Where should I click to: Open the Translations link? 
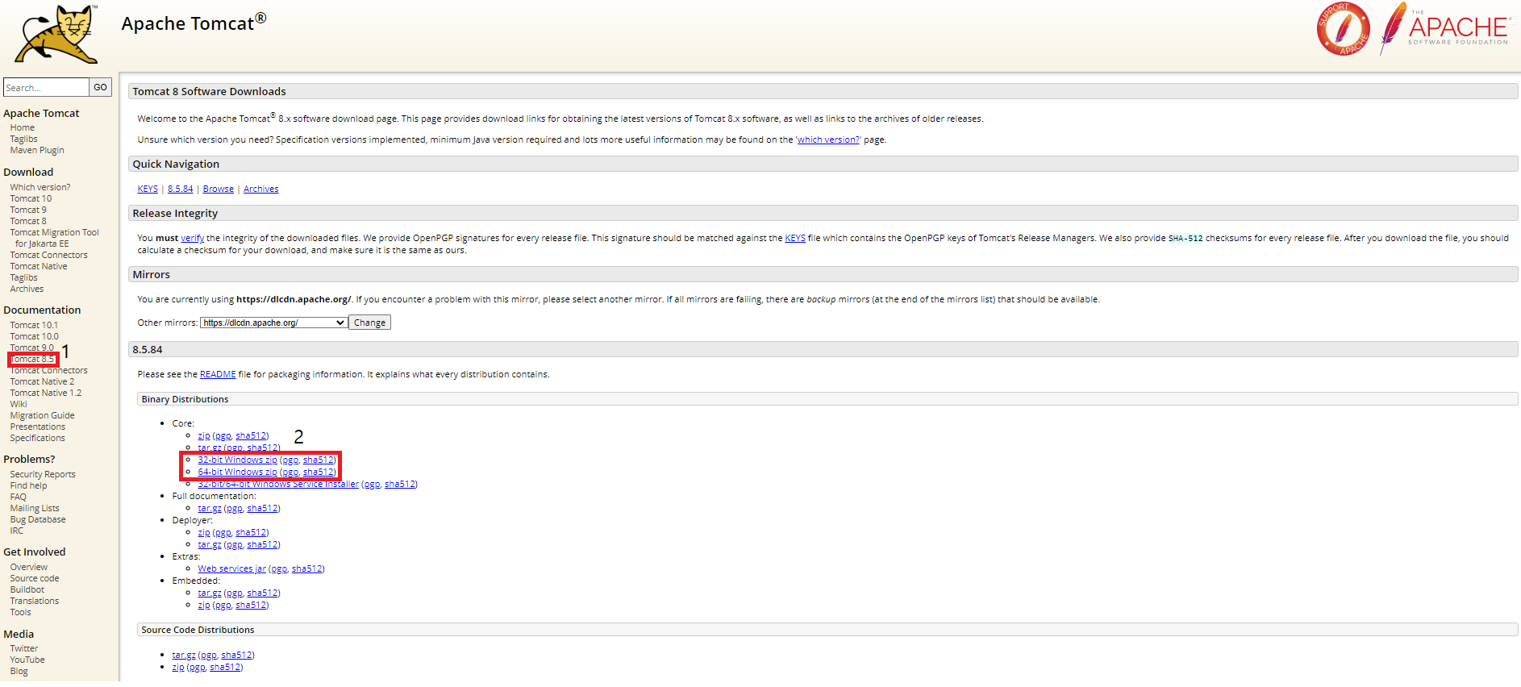(34, 601)
